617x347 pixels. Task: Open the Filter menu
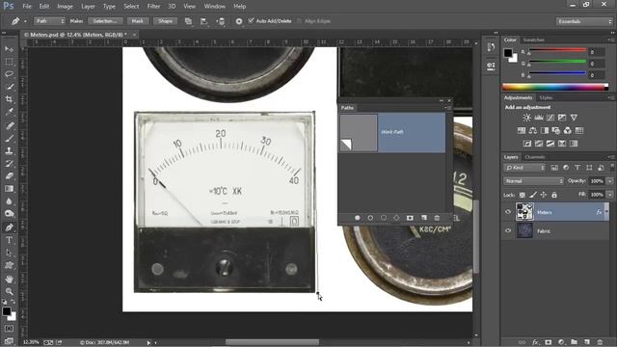click(153, 7)
